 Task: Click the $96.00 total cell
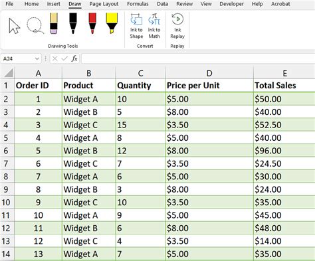(x=284, y=151)
